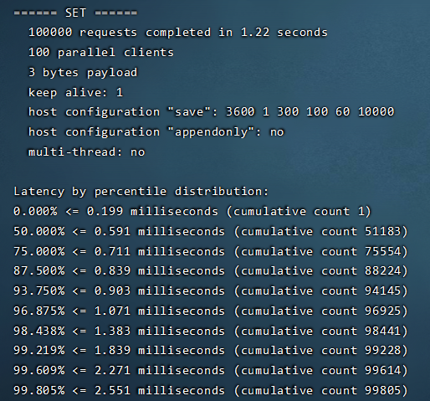Click the 50.000% percentile row

click(211, 232)
